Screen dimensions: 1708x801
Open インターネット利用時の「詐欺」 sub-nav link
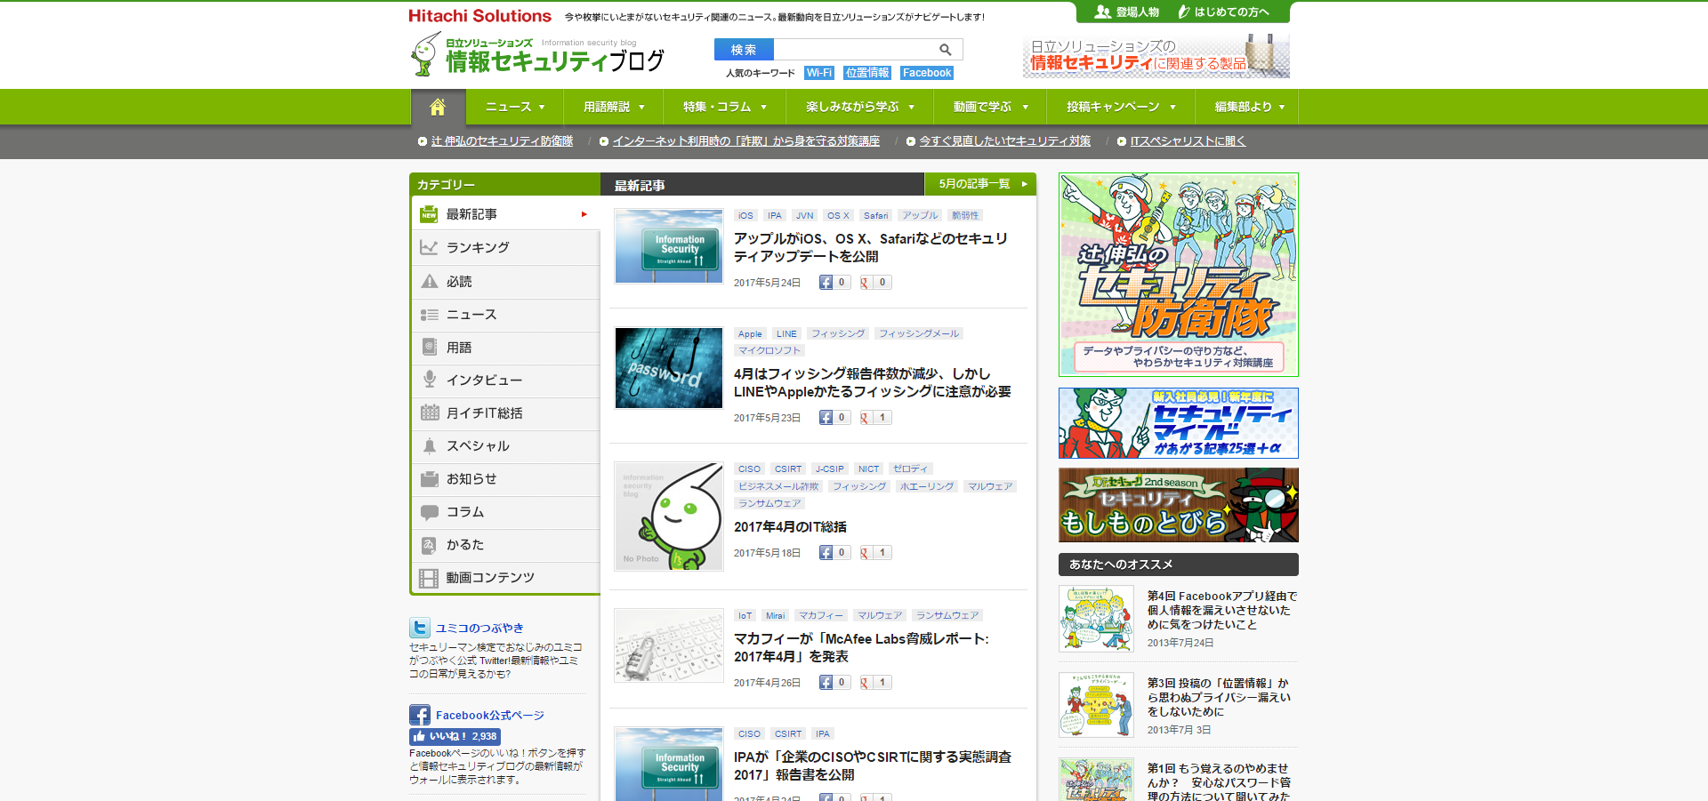(x=745, y=141)
